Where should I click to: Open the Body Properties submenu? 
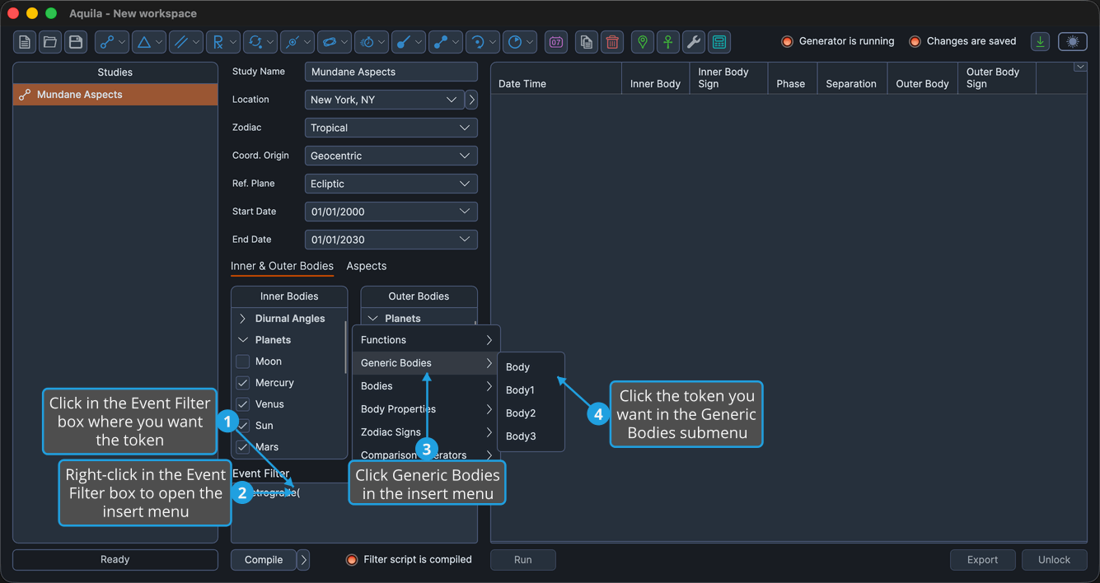coord(426,409)
